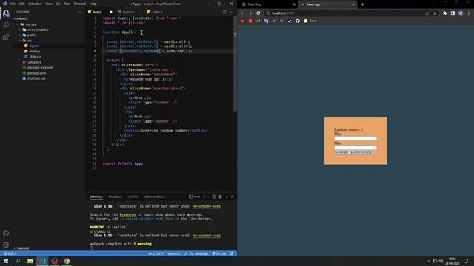474x266 pixels.
Task: Click the Windows Start button
Action: pos(6,261)
